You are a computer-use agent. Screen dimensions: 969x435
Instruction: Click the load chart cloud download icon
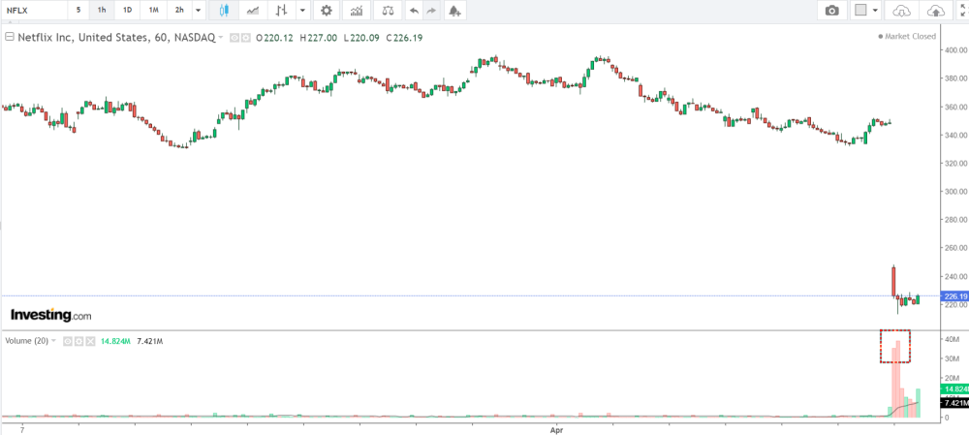903,11
